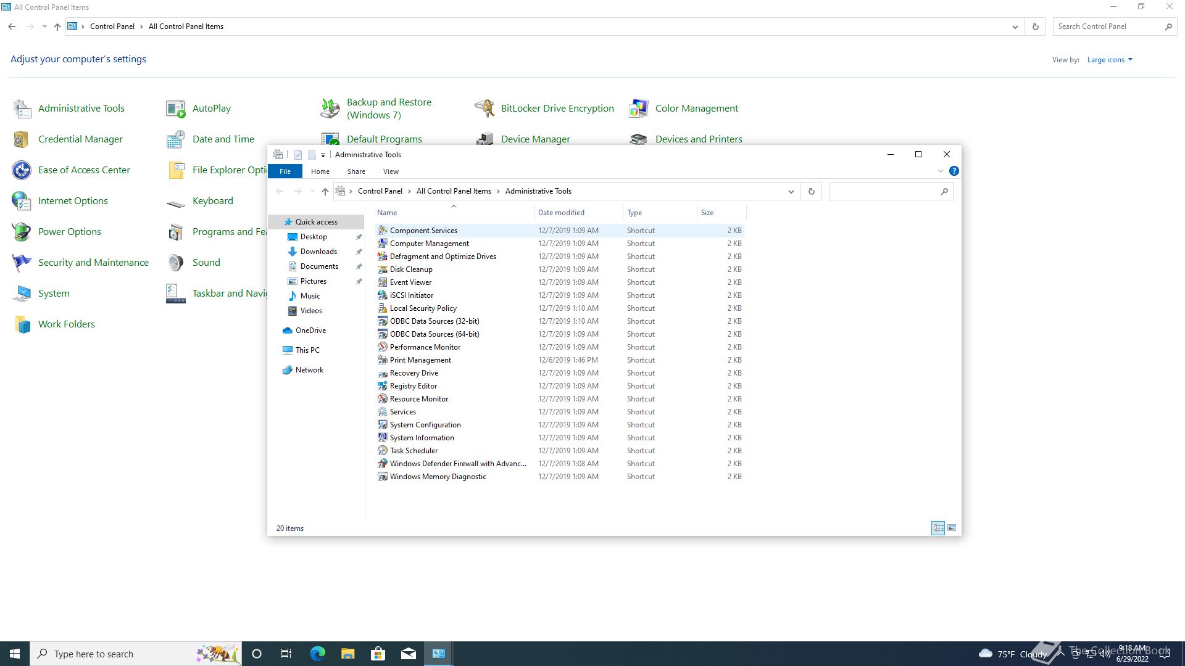Click chevron after Control Panel in Explorer breadcrumb
Image resolution: width=1185 pixels, height=666 pixels.
pos(409,191)
